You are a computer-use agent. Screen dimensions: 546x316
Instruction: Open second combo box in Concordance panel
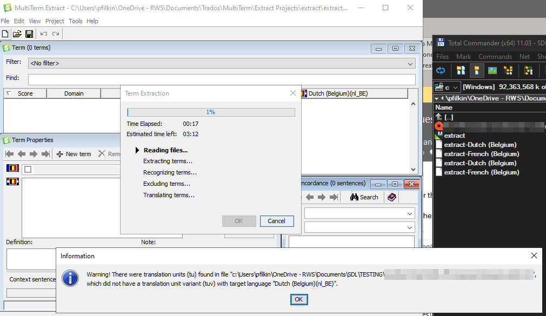coord(359,227)
